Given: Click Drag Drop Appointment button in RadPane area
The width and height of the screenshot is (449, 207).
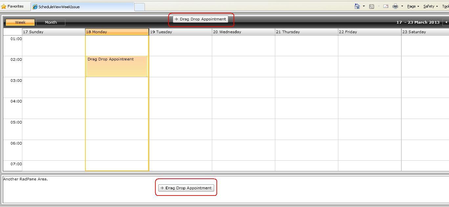Looking at the screenshot, I should point(186,188).
